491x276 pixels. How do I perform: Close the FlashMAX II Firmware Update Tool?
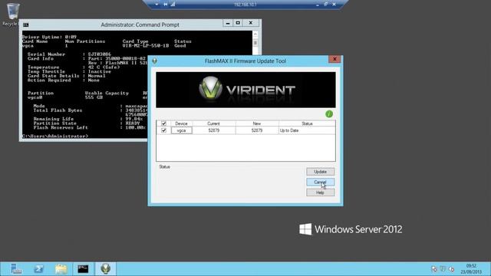(x=334, y=59)
